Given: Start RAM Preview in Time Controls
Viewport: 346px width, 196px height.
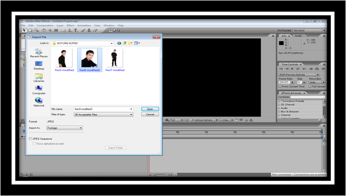Looking at the screenshot, I should coord(323,69).
